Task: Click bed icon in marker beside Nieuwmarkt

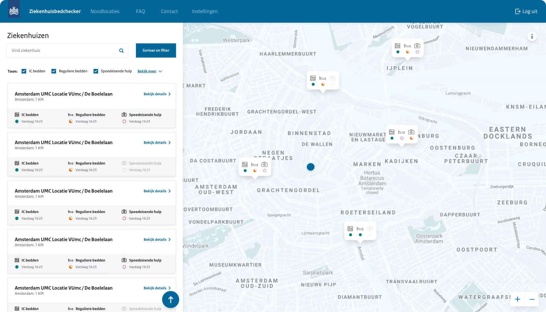Action: 401,132
